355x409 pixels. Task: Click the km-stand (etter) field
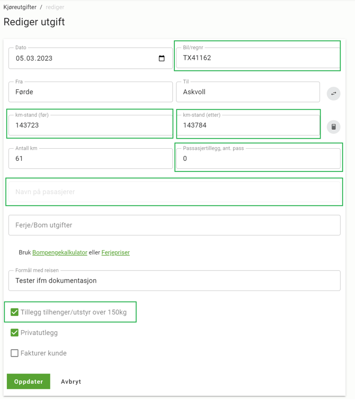(x=248, y=125)
